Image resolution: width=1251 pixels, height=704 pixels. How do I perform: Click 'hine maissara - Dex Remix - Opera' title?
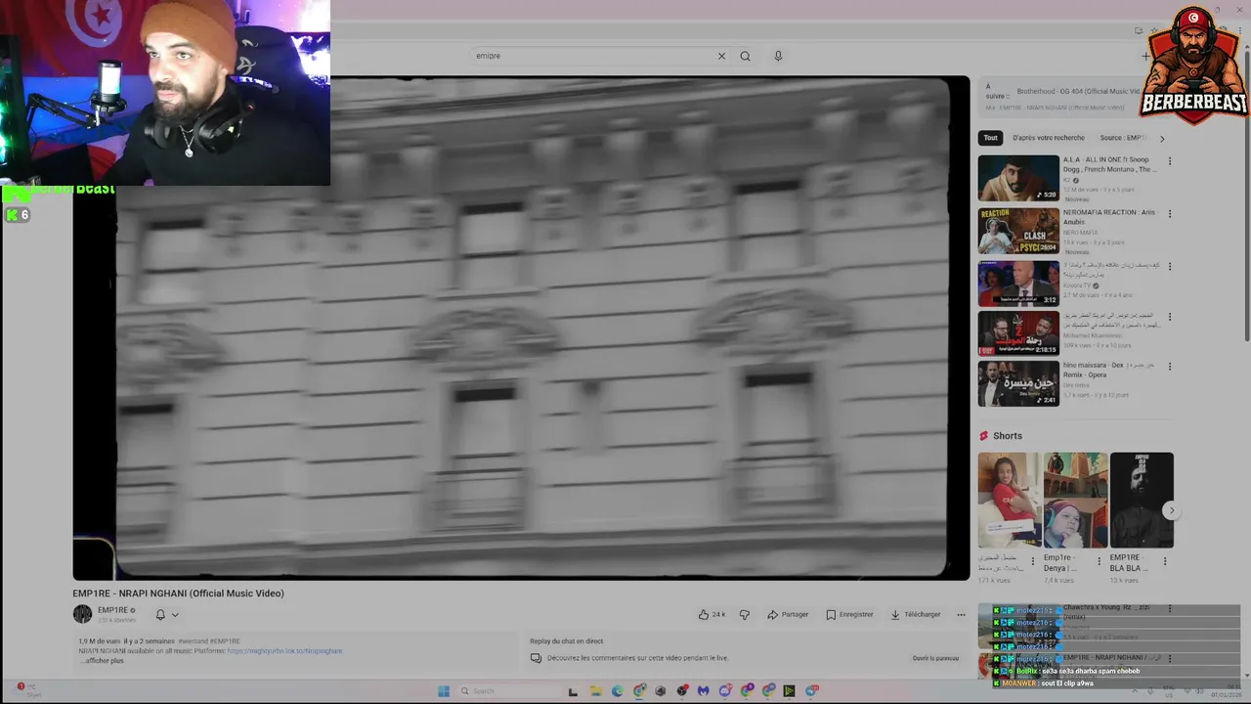tap(1108, 370)
